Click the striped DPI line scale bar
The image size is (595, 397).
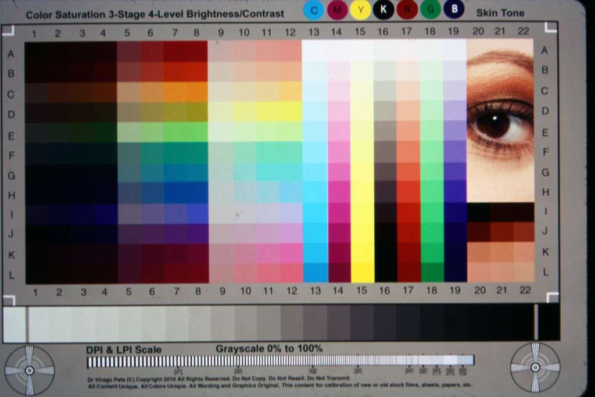(x=280, y=361)
